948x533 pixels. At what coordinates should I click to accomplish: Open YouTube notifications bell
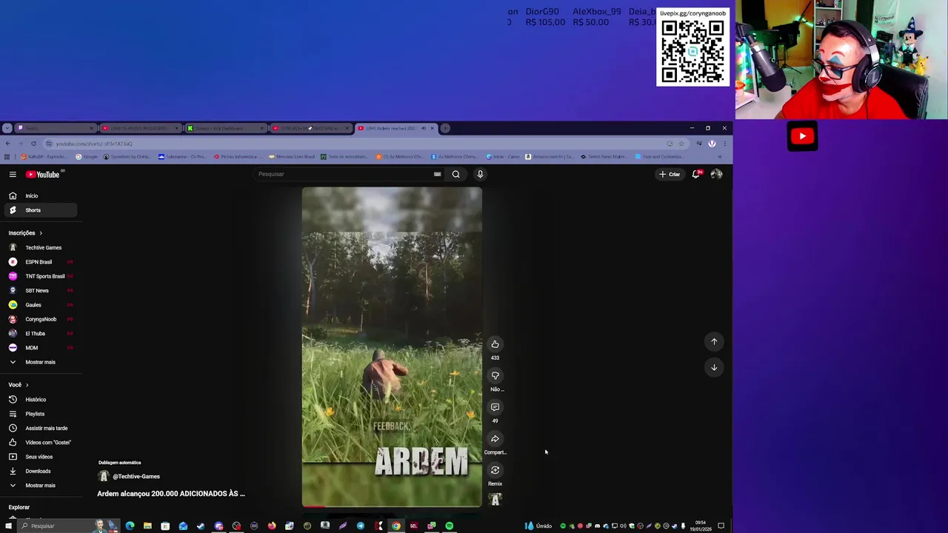tap(695, 174)
